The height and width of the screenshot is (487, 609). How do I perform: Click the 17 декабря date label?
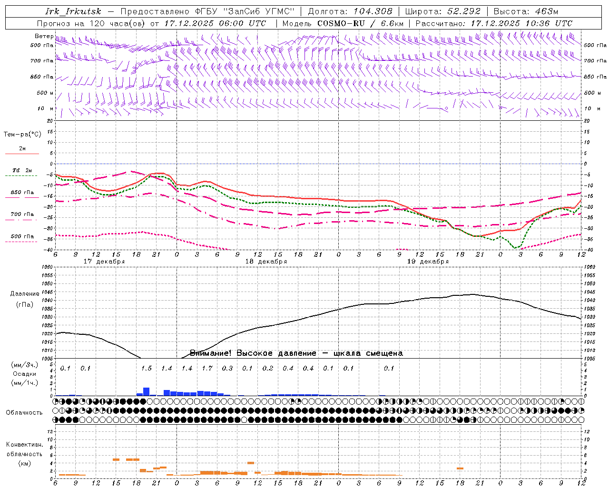pyautogui.click(x=104, y=262)
